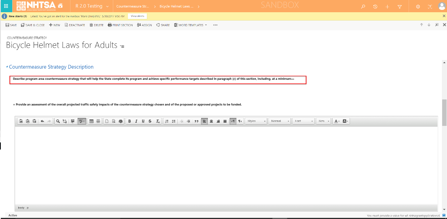
Task: Open the WORD TEMPLATES dropdown
Action: (x=190, y=25)
